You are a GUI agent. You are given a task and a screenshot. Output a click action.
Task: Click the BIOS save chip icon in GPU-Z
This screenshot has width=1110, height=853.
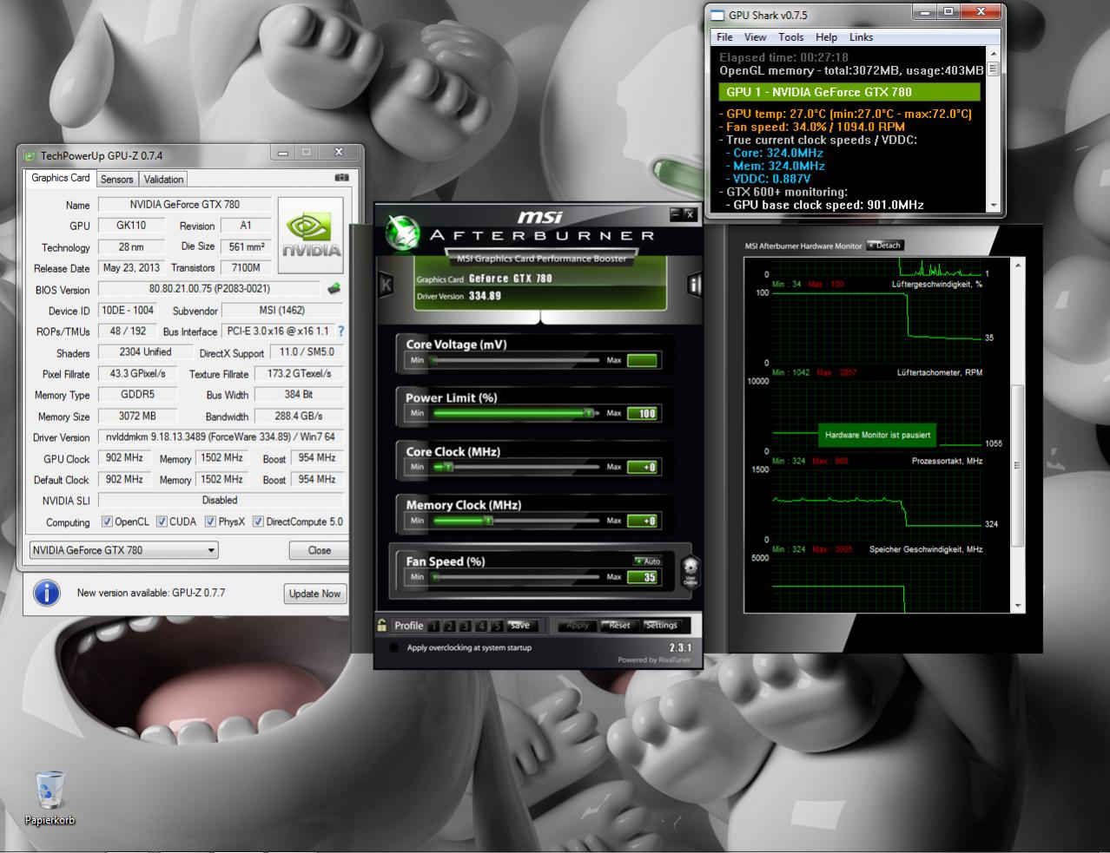coord(334,289)
